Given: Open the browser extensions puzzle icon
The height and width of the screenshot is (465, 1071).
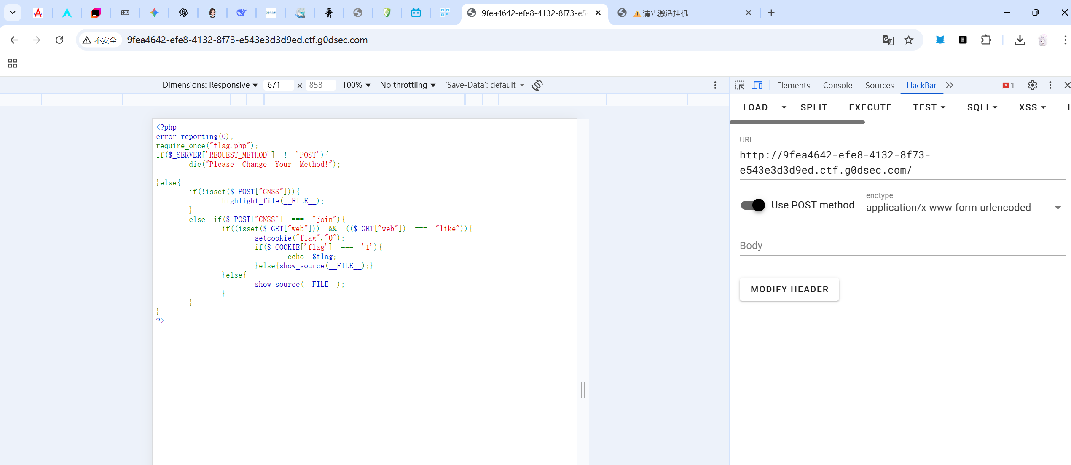Looking at the screenshot, I should 986,40.
